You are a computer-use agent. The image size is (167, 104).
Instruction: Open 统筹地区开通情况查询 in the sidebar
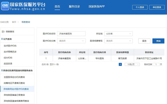14,83
